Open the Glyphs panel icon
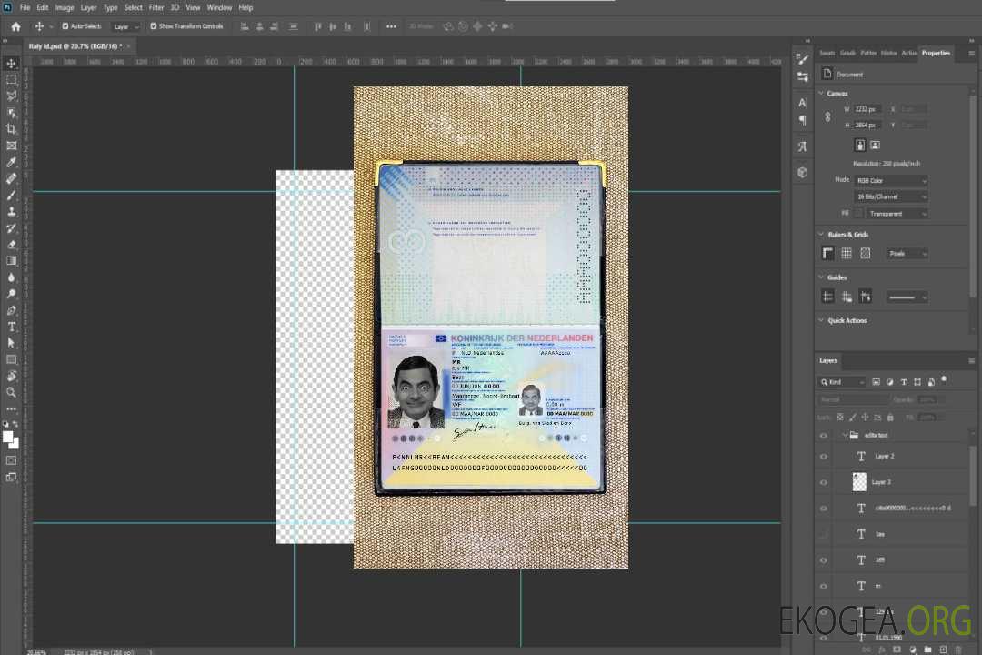Viewport: 982px width, 655px height. coord(803,146)
